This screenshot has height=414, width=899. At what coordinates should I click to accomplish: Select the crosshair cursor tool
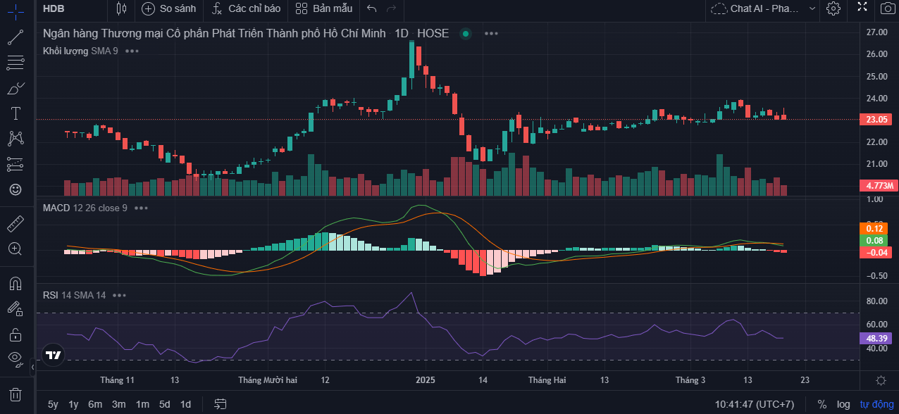(x=15, y=11)
